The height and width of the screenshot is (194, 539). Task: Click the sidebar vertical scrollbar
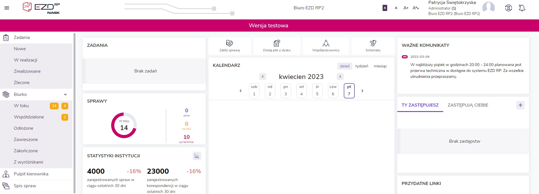(74, 113)
